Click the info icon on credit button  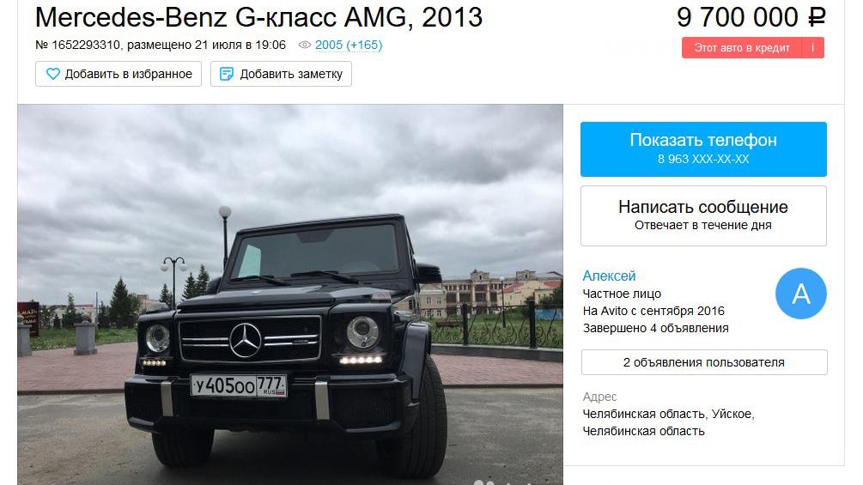812,48
